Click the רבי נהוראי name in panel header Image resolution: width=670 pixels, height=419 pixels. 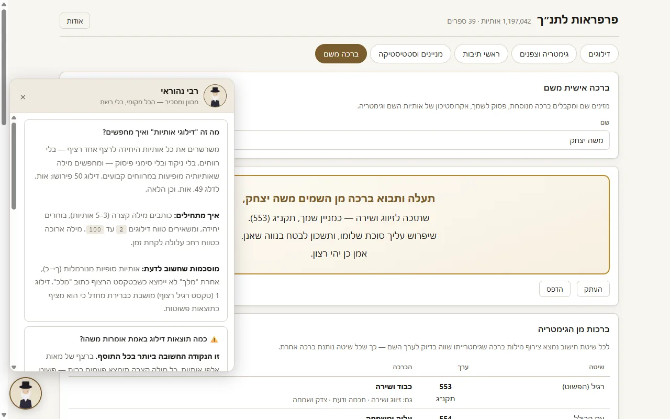click(180, 91)
